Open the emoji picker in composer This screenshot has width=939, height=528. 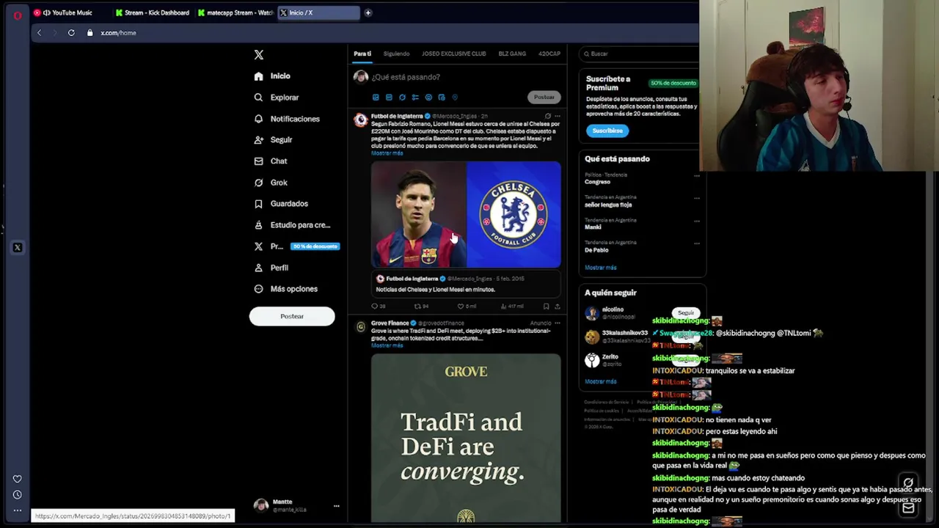click(x=428, y=98)
